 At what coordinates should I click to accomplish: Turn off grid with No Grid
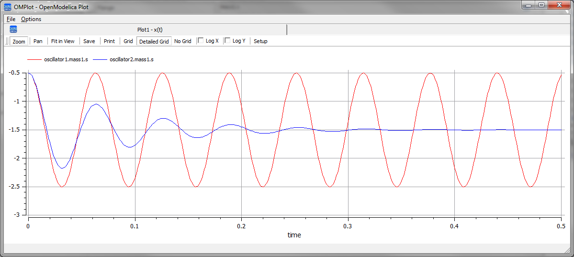click(x=182, y=41)
